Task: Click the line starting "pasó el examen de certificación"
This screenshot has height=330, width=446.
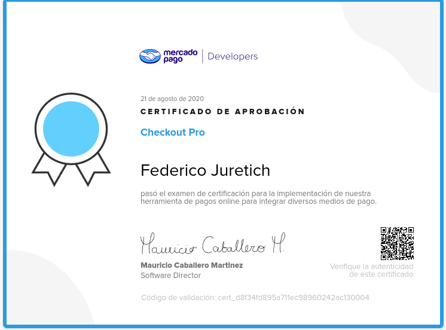Action: click(x=256, y=194)
